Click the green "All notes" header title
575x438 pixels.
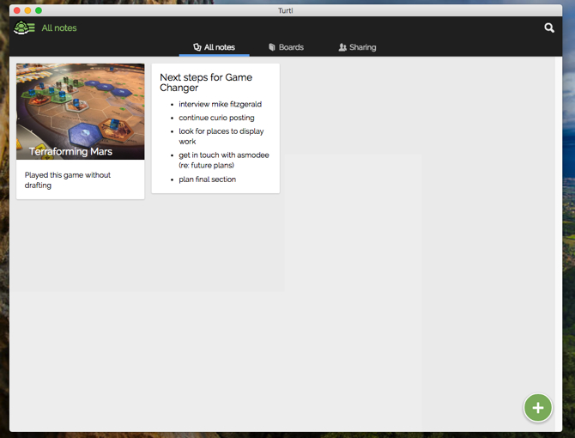click(59, 28)
